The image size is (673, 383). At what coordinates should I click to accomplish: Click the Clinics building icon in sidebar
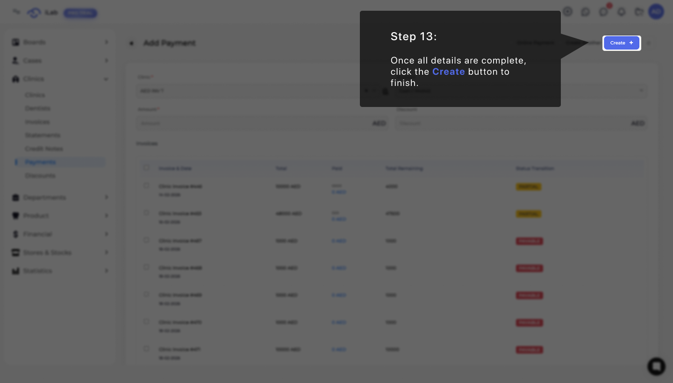click(15, 79)
